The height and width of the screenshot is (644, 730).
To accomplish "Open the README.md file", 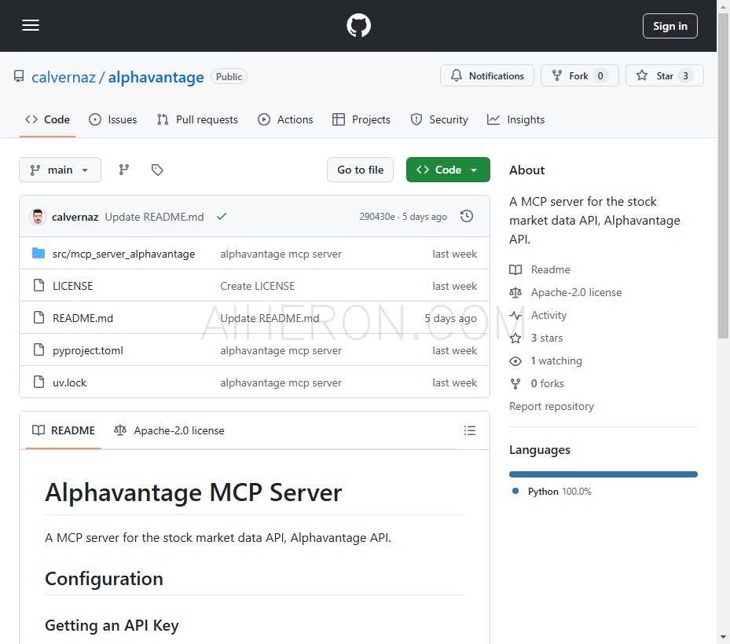I will [x=83, y=318].
